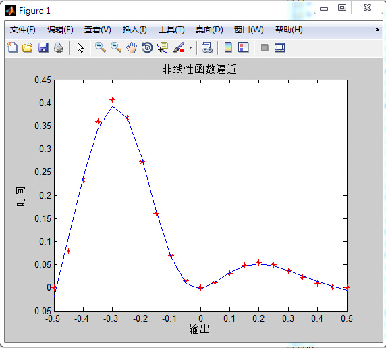Open the 帮助(H) menu

(x=289, y=30)
